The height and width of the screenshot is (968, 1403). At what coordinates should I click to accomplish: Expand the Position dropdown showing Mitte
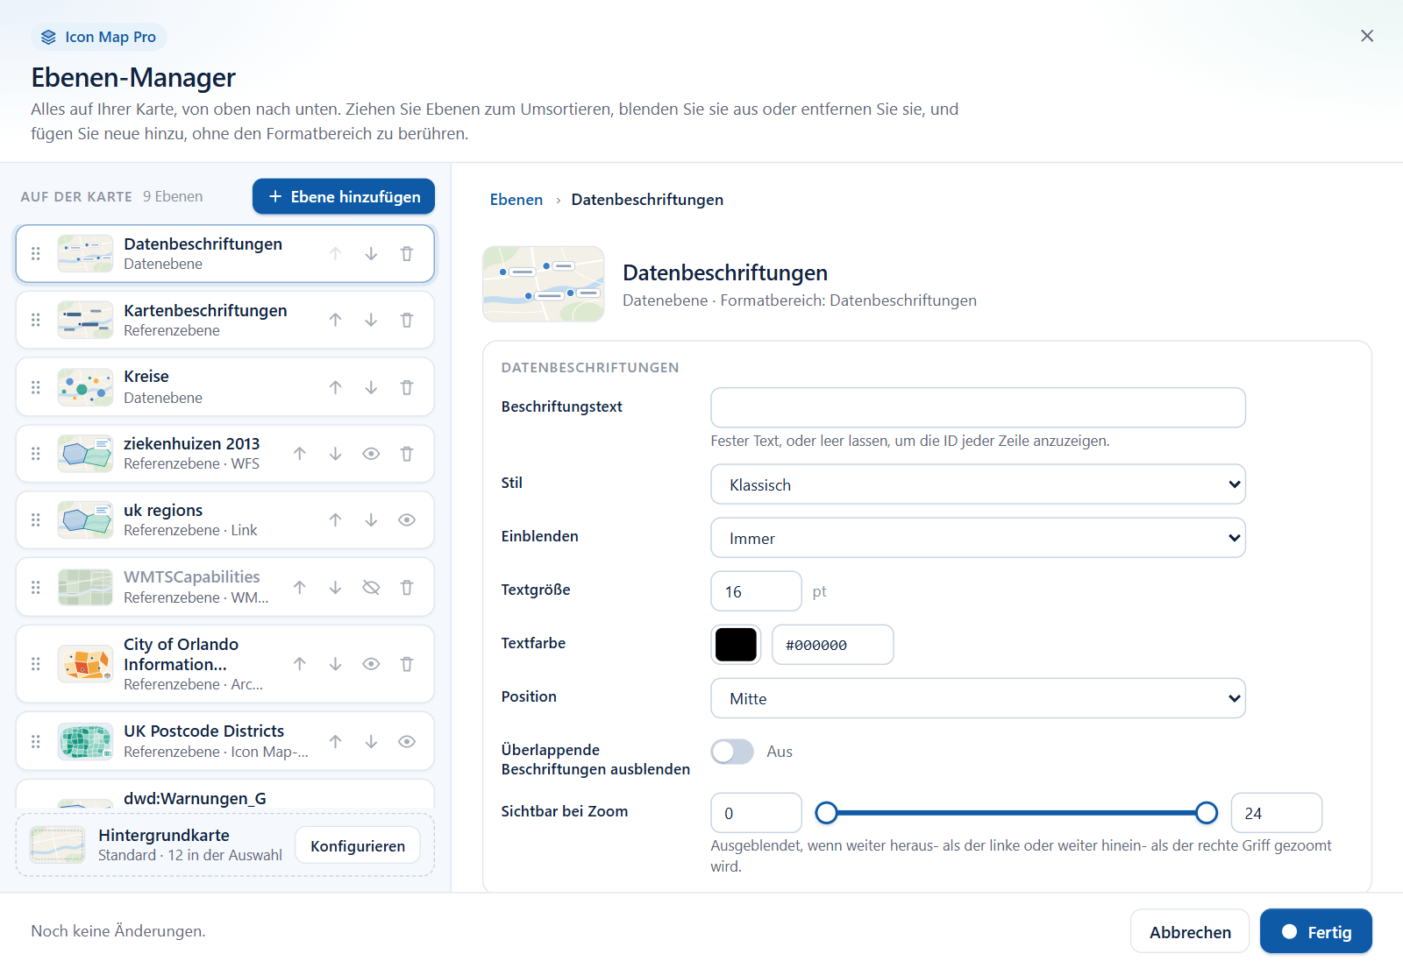(x=978, y=698)
